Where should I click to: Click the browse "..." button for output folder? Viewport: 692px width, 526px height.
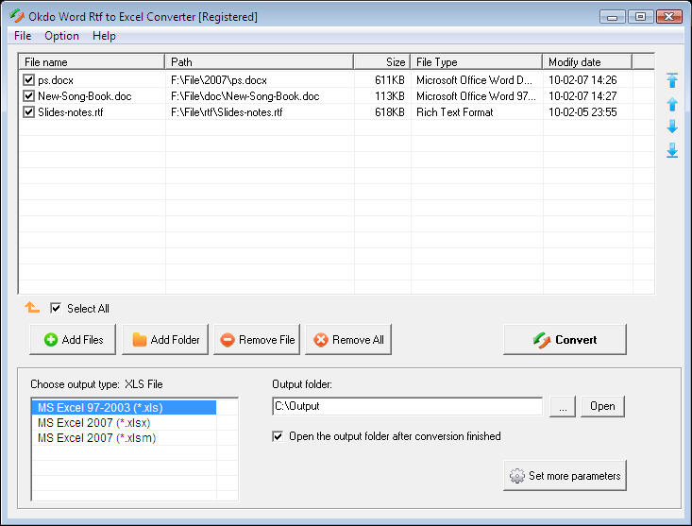tap(562, 406)
